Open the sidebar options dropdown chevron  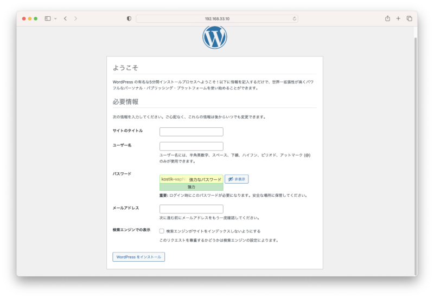pyautogui.click(x=55, y=18)
